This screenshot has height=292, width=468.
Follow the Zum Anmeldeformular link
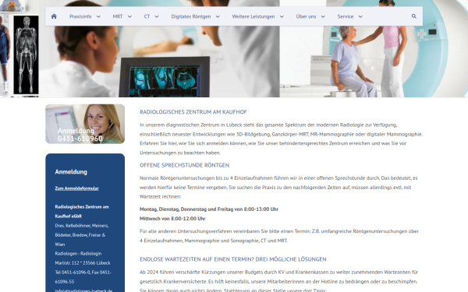(x=76, y=188)
